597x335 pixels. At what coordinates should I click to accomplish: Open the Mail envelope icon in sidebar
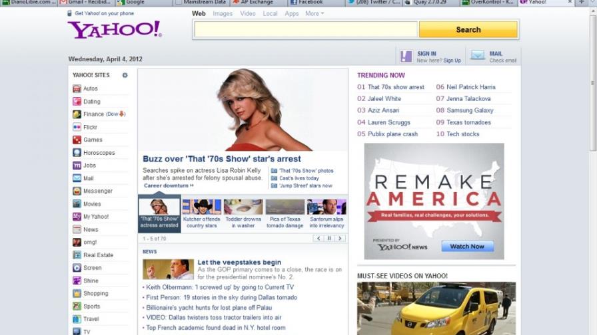point(77,178)
